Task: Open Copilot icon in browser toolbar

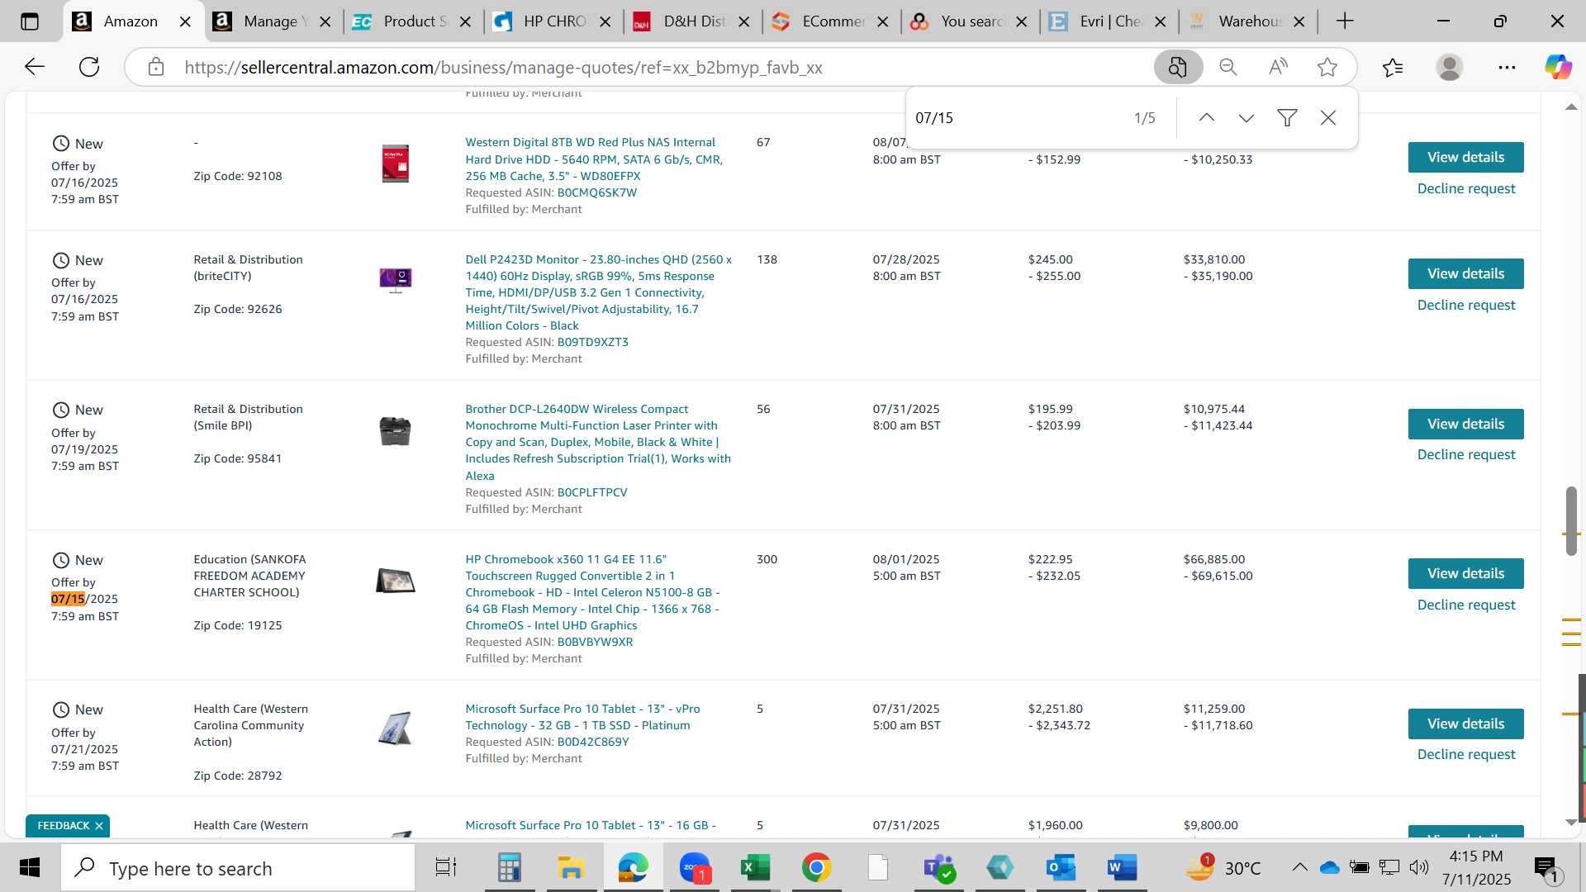Action: (1558, 67)
